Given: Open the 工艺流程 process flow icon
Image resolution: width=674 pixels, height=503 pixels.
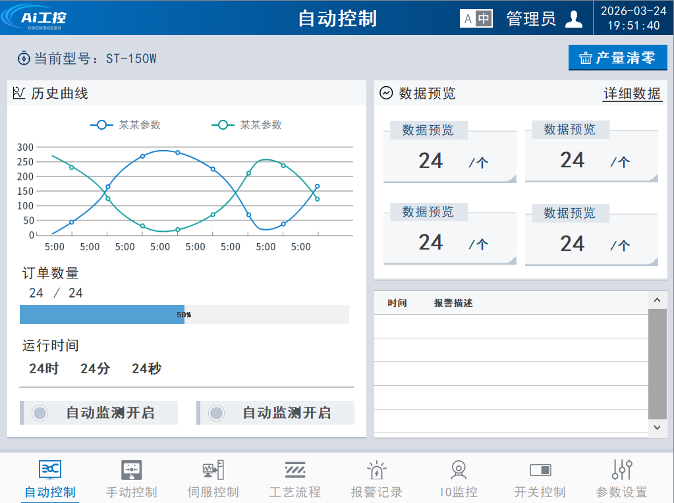Looking at the screenshot, I should coord(295,470).
